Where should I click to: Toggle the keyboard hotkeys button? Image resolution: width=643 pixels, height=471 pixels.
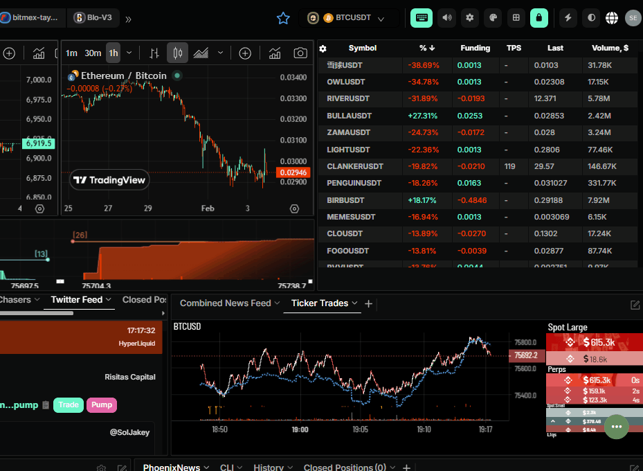[422, 18]
